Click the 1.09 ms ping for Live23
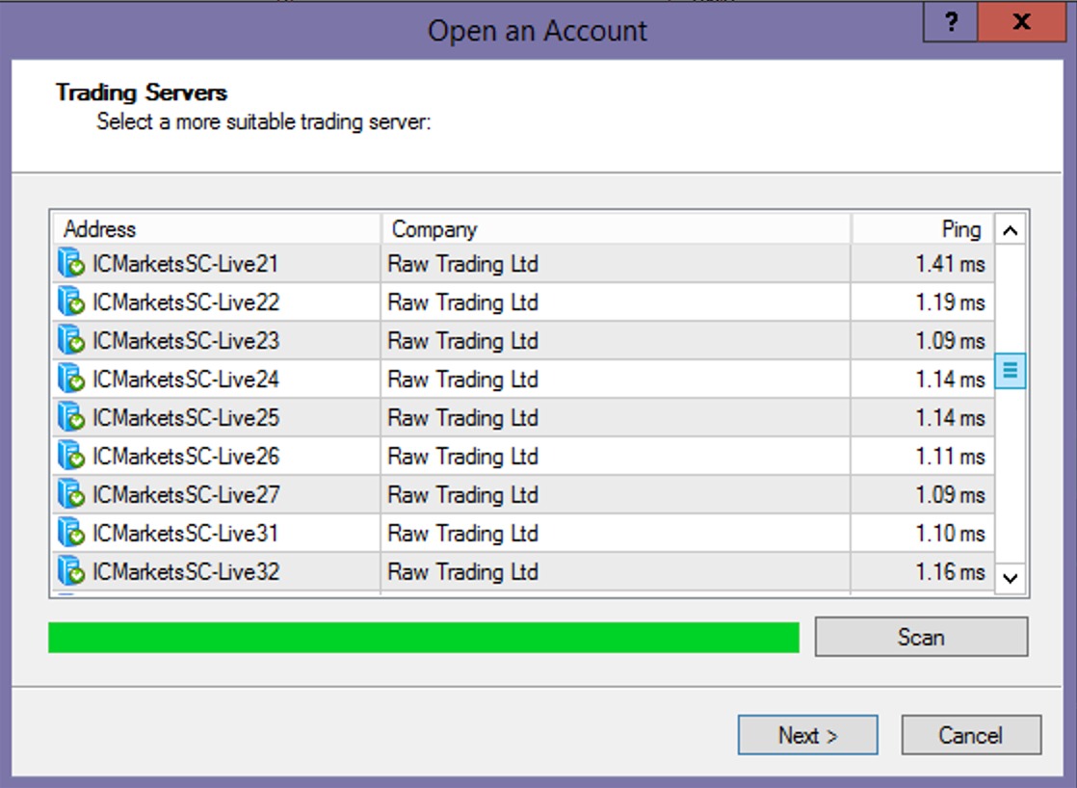Image resolution: width=1077 pixels, height=788 pixels. (x=950, y=341)
